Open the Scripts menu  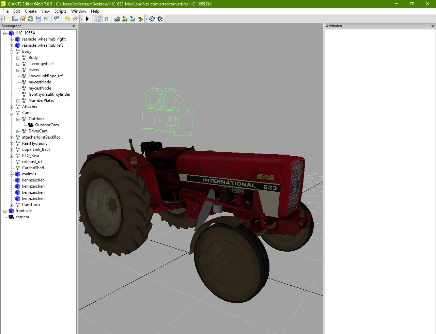(x=60, y=11)
